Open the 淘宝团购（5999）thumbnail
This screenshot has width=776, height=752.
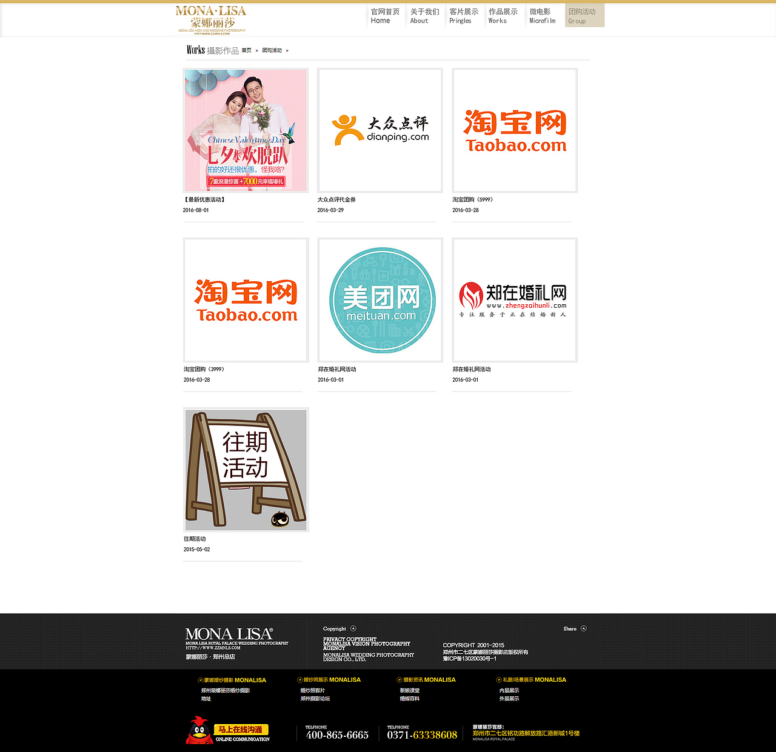[514, 130]
